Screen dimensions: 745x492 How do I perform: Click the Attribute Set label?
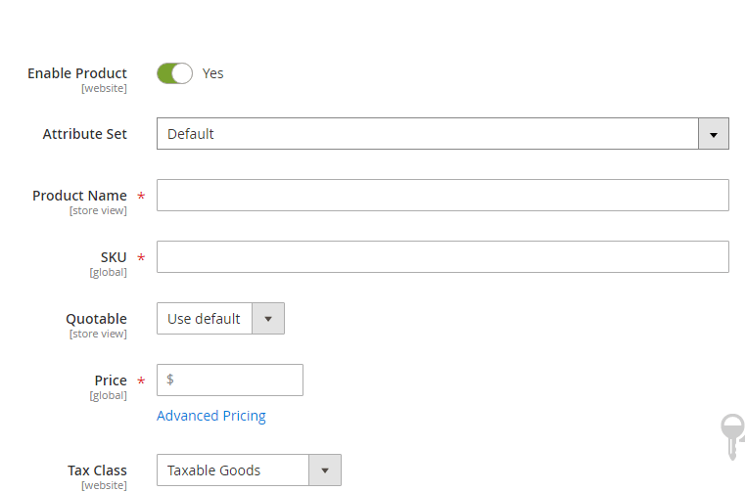click(x=85, y=134)
